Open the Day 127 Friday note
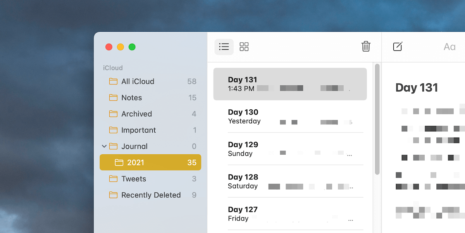 [x=290, y=214]
